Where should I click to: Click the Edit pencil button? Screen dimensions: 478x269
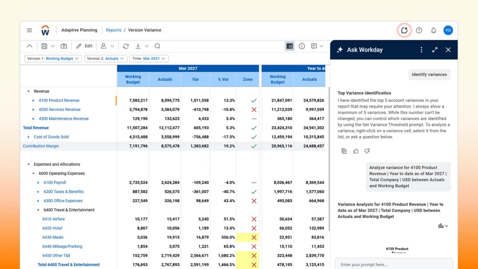[x=84, y=46]
